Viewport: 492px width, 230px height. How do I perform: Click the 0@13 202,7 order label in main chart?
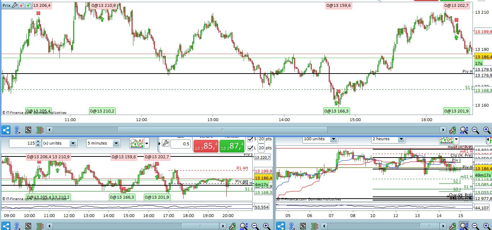click(456, 5)
